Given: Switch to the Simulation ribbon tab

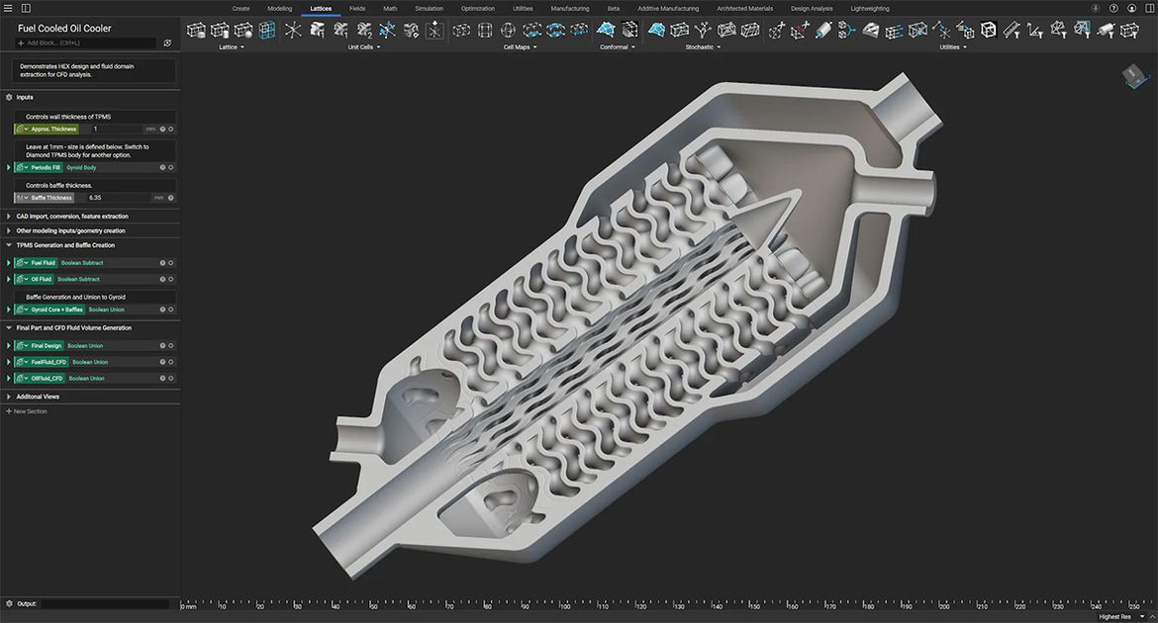Looking at the screenshot, I should tap(430, 8).
